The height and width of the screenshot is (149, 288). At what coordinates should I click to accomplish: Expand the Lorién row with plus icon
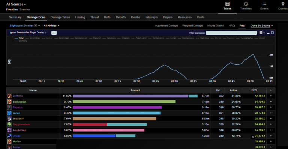(271, 113)
